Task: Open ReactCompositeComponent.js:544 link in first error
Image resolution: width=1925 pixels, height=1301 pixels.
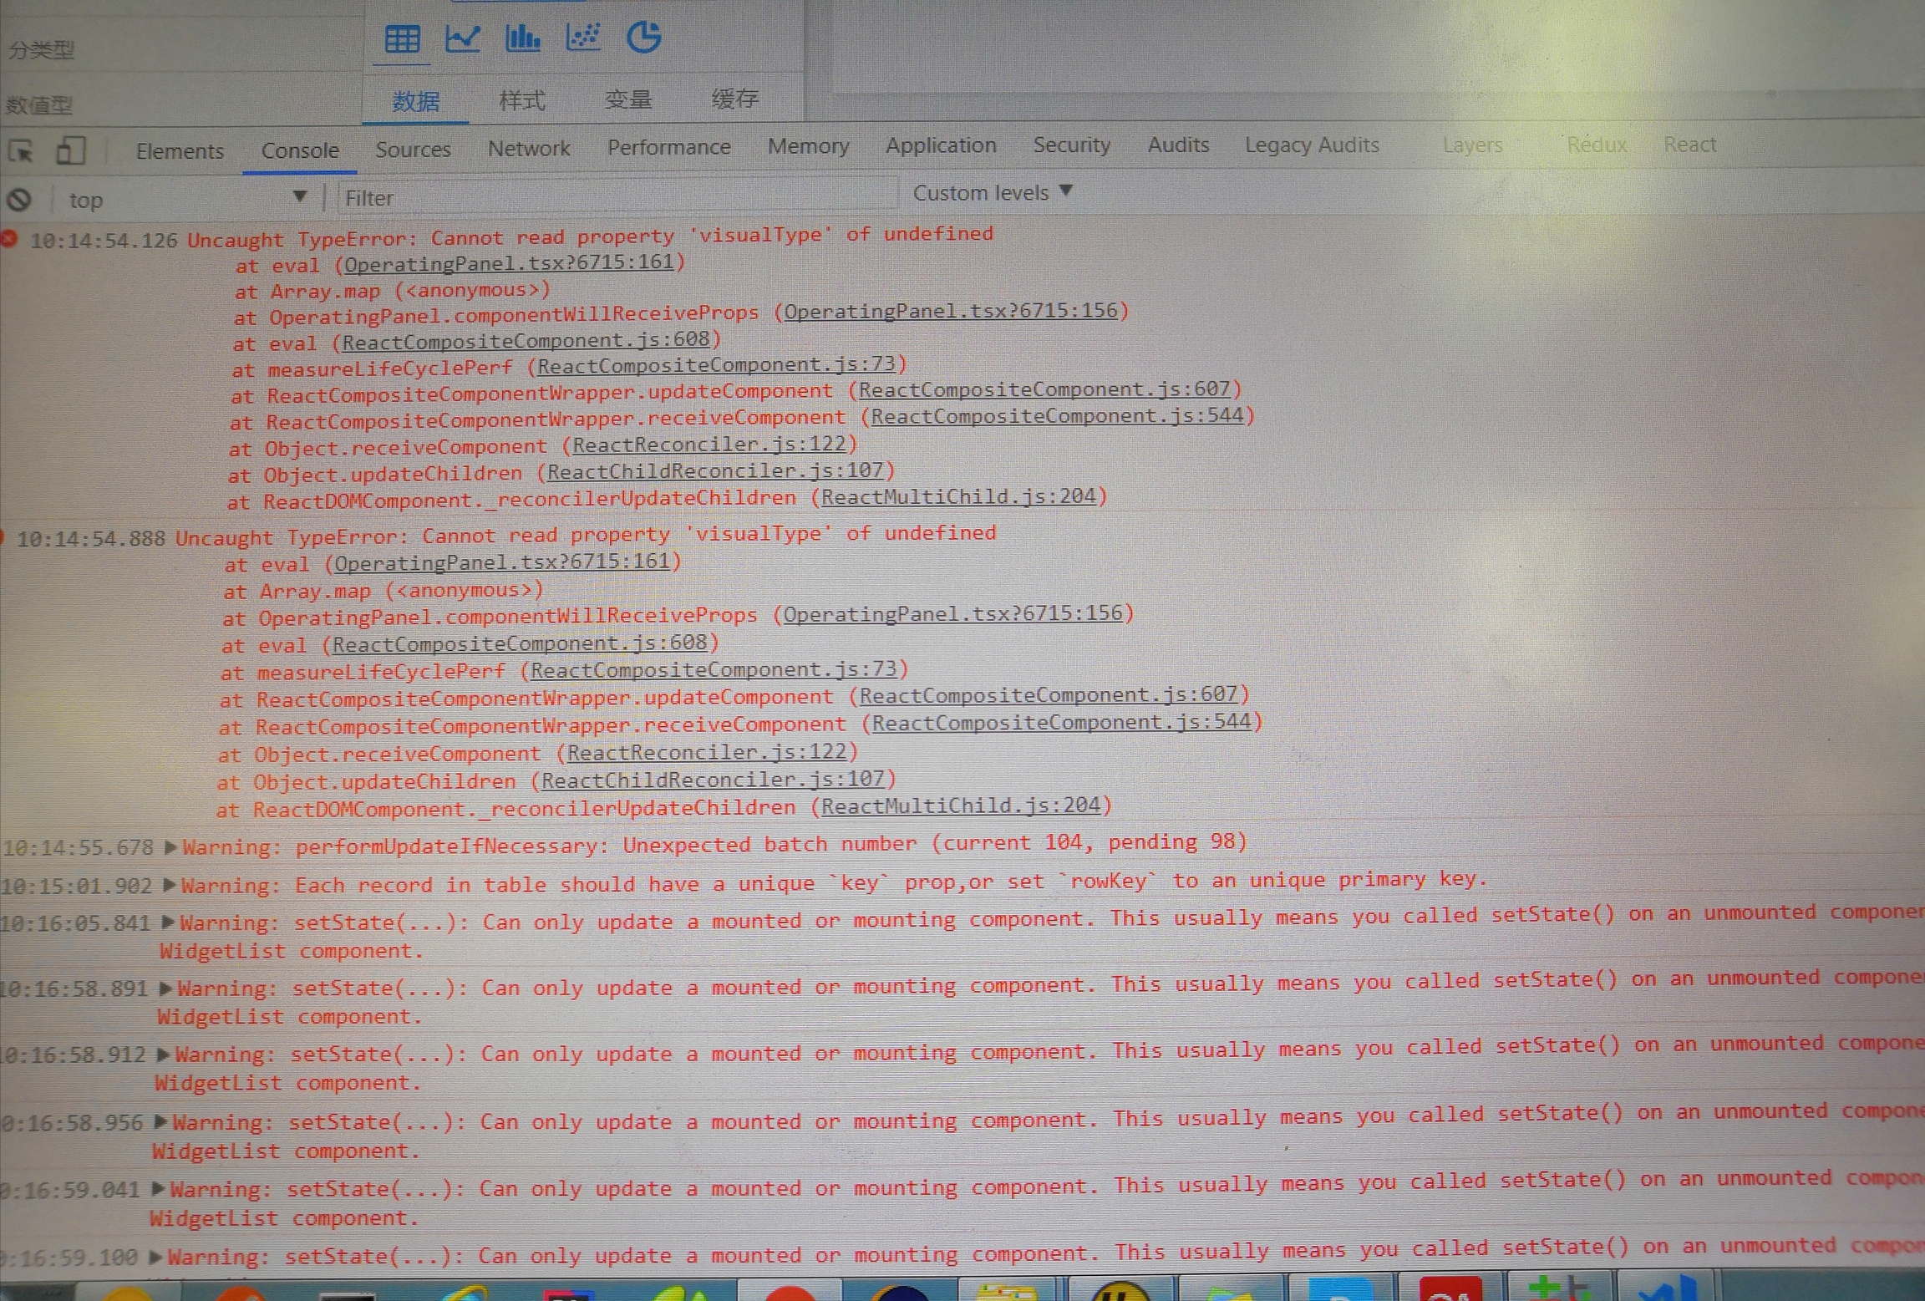Action: coord(1057,415)
